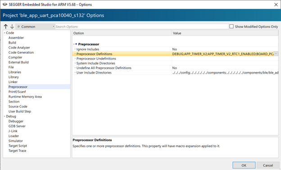Enable Show Modified Options Only checkbox
Screen dimensions: 281x170
pos(231,26)
